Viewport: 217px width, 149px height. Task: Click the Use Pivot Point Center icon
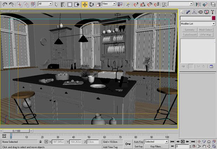[x=120, y=5]
